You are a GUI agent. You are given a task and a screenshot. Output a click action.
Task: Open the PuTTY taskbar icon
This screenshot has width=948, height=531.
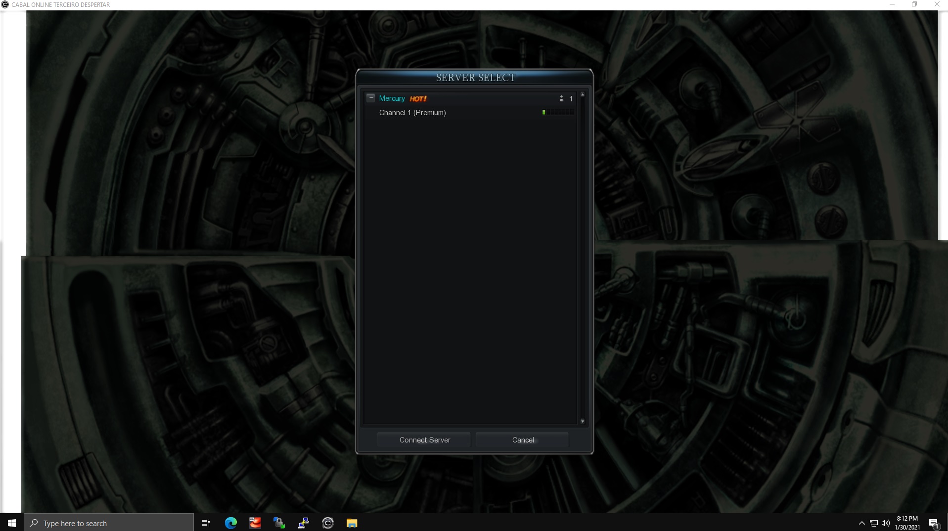tap(304, 523)
